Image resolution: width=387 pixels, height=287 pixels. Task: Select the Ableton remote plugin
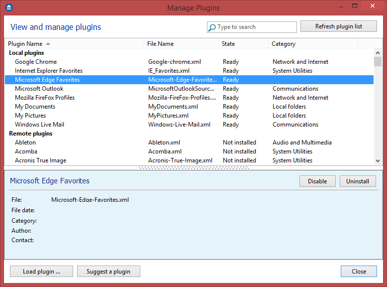[189, 143]
